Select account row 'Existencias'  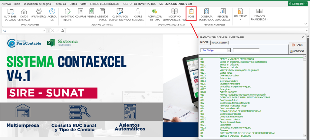251,78
